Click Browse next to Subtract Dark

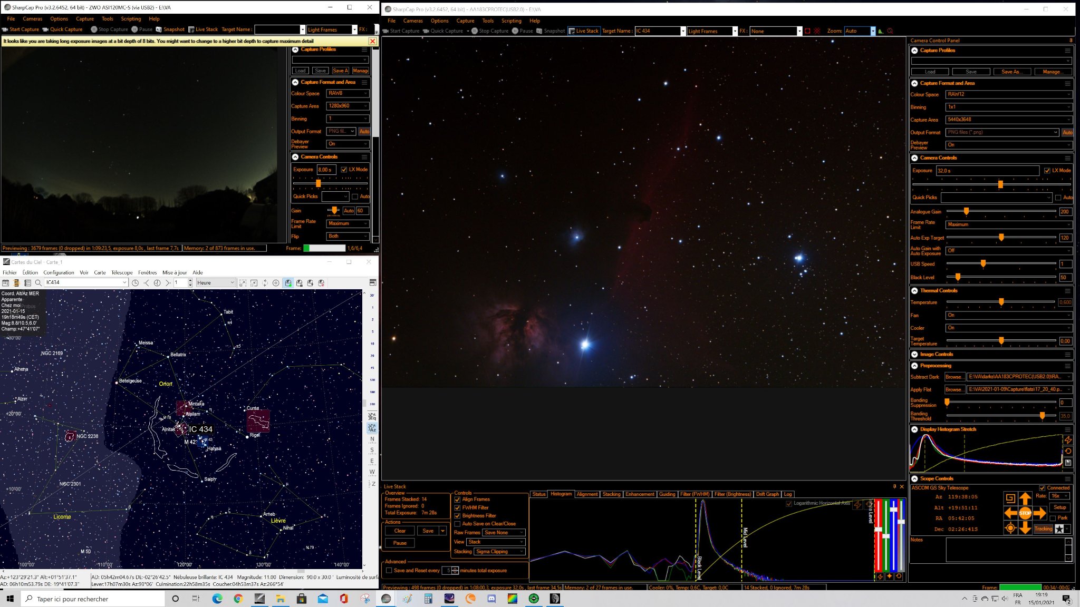pos(954,377)
